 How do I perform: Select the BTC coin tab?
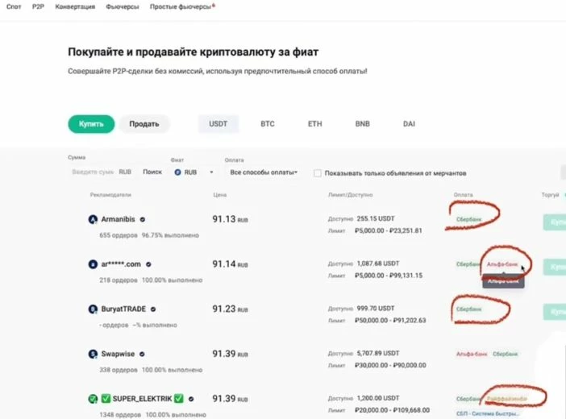tap(268, 124)
